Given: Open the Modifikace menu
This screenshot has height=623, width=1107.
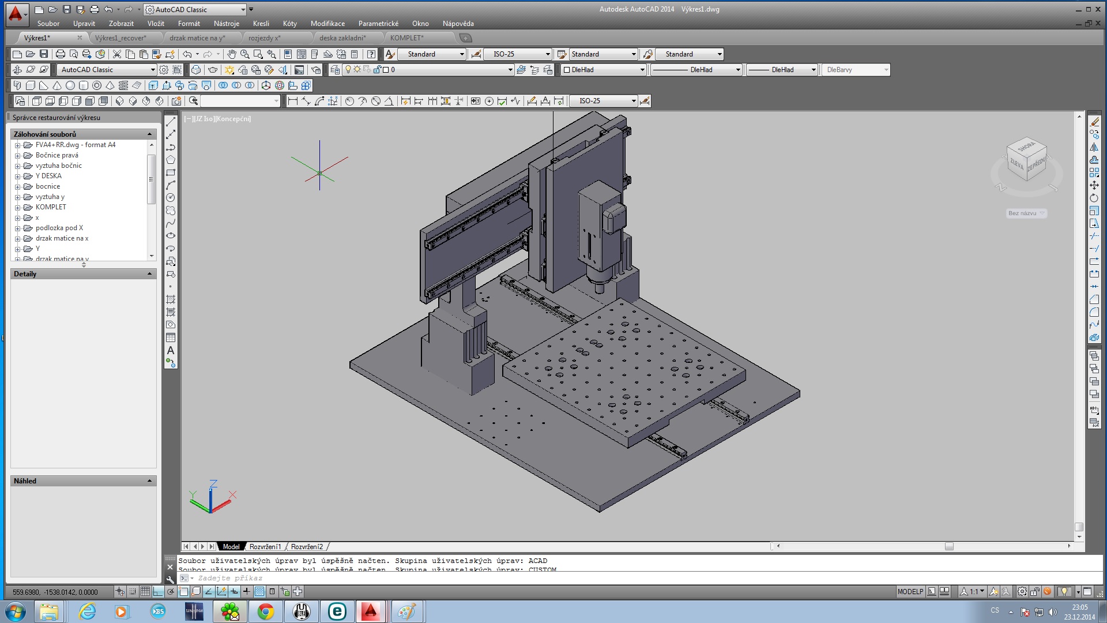Looking at the screenshot, I should (x=327, y=24).
